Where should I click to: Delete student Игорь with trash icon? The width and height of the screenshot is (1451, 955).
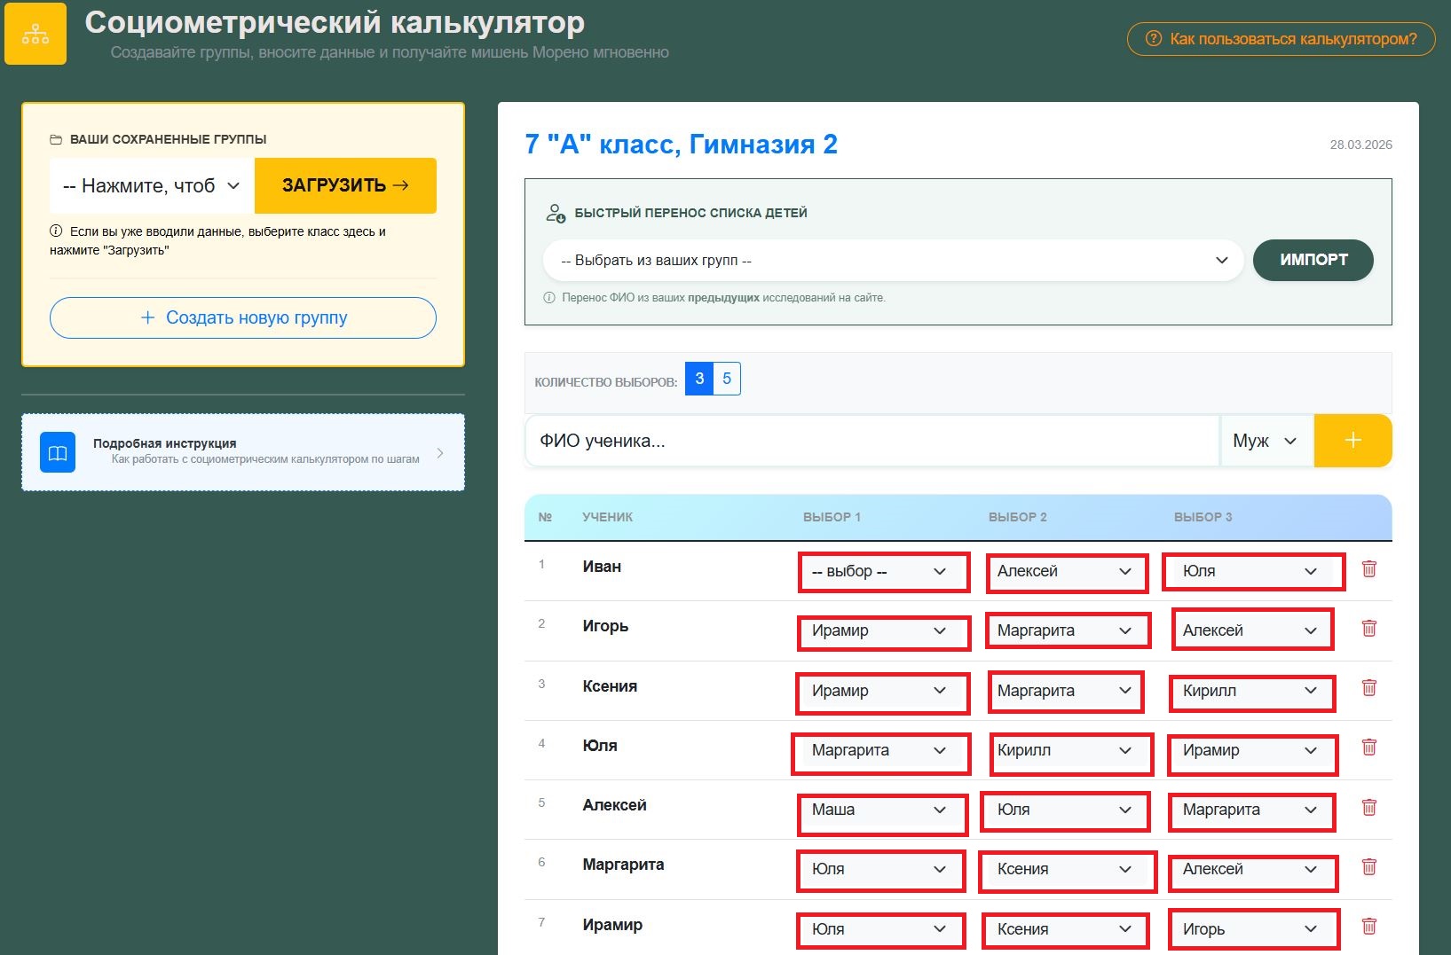(1368, 629)
